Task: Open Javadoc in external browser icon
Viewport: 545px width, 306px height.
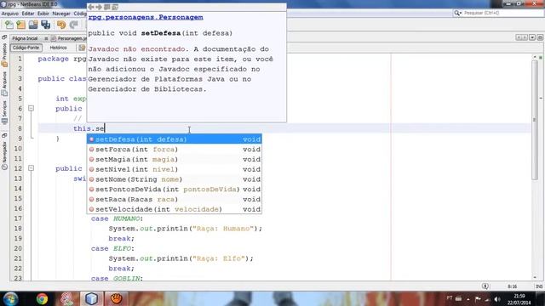Action: point(107,7)
